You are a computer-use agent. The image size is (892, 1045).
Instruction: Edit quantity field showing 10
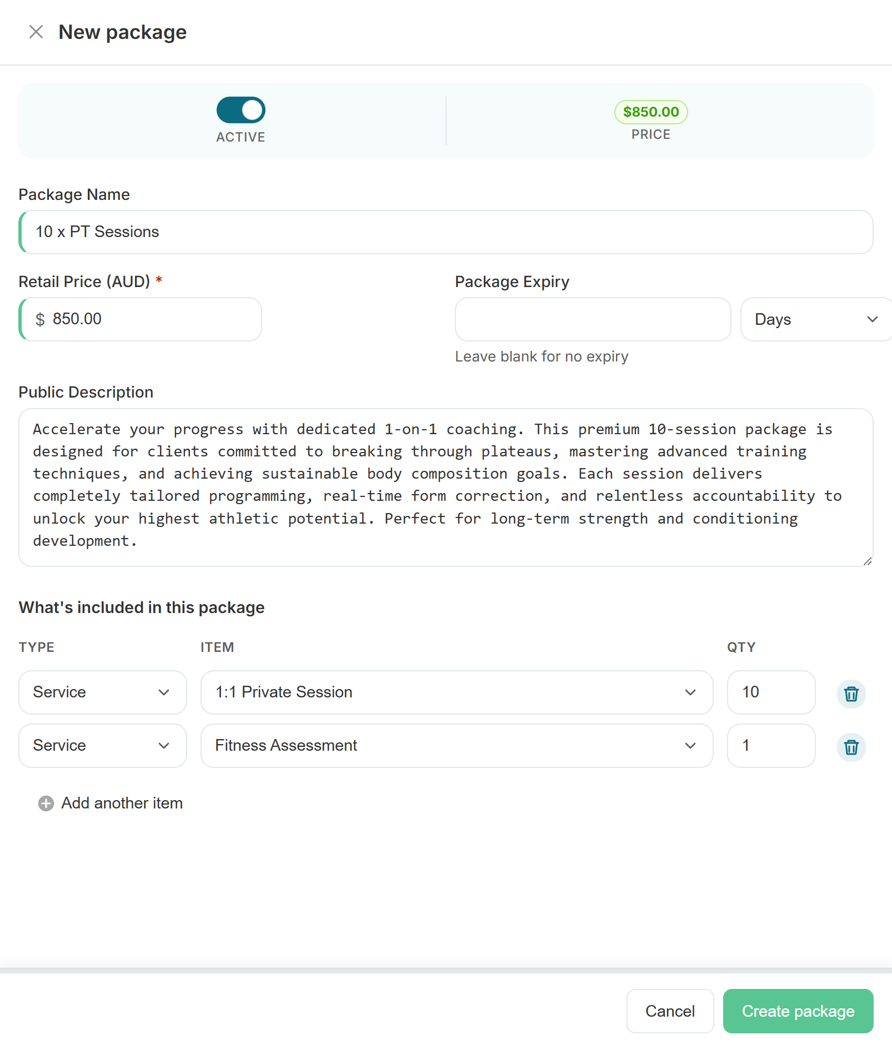pos(771,692)
